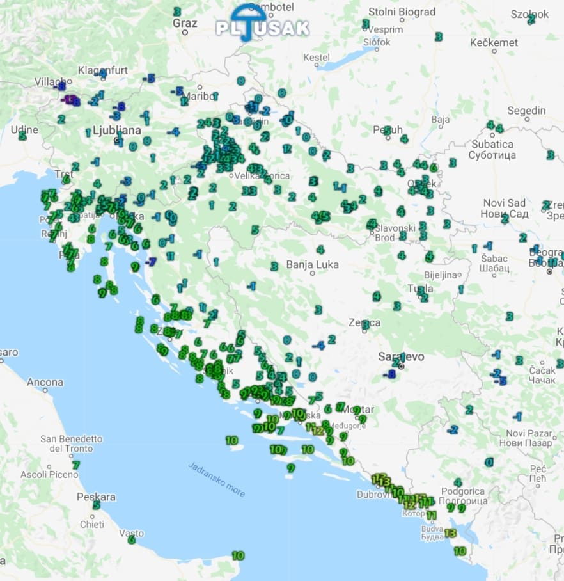
Task: Click the Banja Luka city label
Action: (312, 264)
